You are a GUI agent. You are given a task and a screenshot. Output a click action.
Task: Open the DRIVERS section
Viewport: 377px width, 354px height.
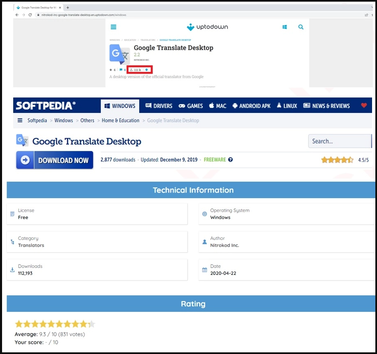pos(159,106)
